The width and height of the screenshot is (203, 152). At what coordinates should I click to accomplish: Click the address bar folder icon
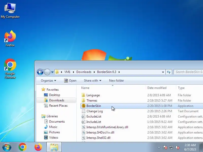tap(57, 72)
